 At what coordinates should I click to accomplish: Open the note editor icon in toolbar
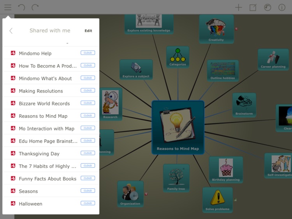253,7
